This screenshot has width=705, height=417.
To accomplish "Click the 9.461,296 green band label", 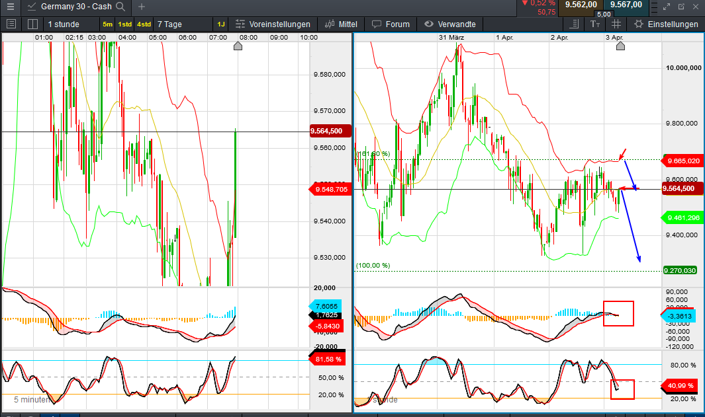I will pyautogui.click(x=682, y=217).
